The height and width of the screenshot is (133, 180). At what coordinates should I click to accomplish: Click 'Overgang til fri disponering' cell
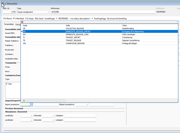pyautogui.click(x=133, y=32)
